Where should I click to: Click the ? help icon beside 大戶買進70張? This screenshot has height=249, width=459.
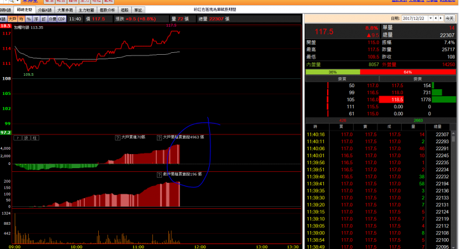coord(117,138)
